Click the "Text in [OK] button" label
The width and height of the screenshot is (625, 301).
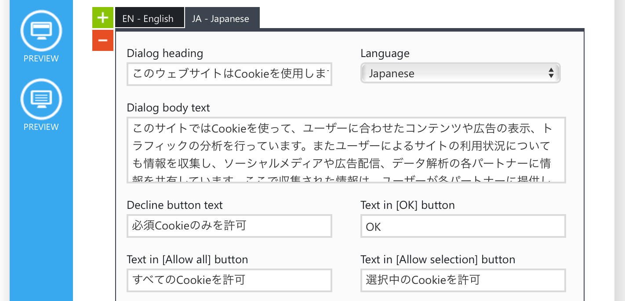pos(407,205)
